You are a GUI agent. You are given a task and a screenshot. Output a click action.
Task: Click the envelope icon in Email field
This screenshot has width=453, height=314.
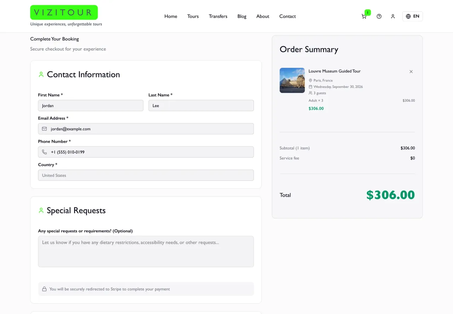44,129
